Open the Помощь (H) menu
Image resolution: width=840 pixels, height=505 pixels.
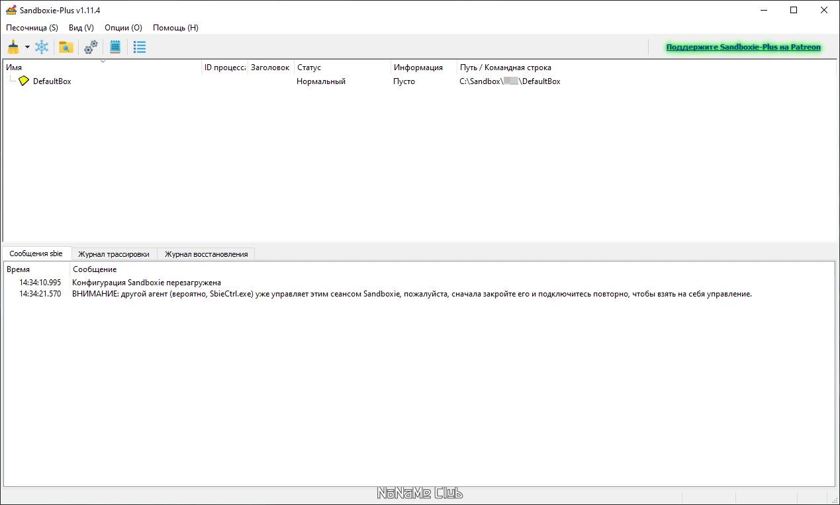pyautogui.click(x=175, y=28)
